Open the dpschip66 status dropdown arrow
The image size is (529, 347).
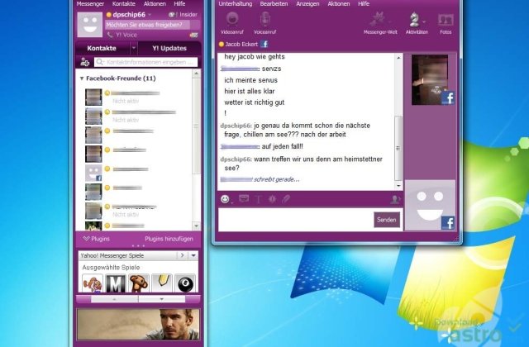150,15
